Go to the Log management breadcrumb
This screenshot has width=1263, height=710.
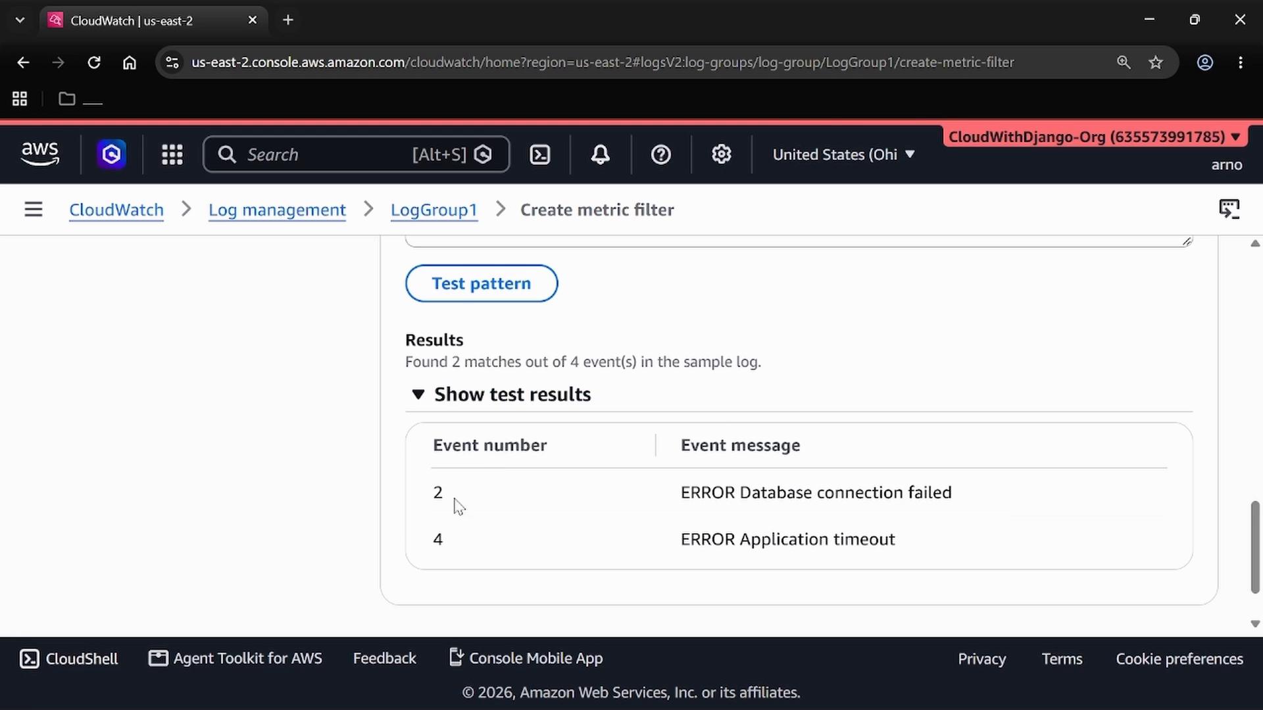pos(277,210)
